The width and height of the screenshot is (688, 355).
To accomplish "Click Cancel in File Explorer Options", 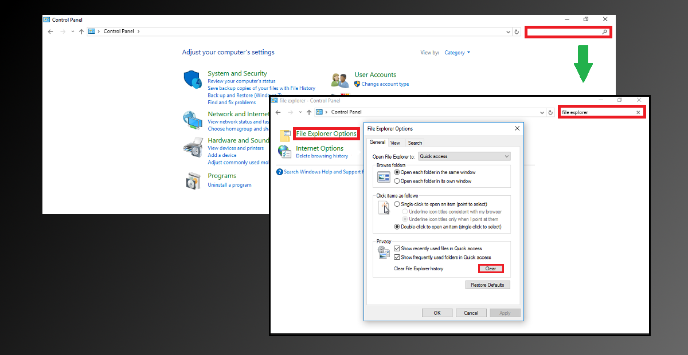I will click(471, 313).
